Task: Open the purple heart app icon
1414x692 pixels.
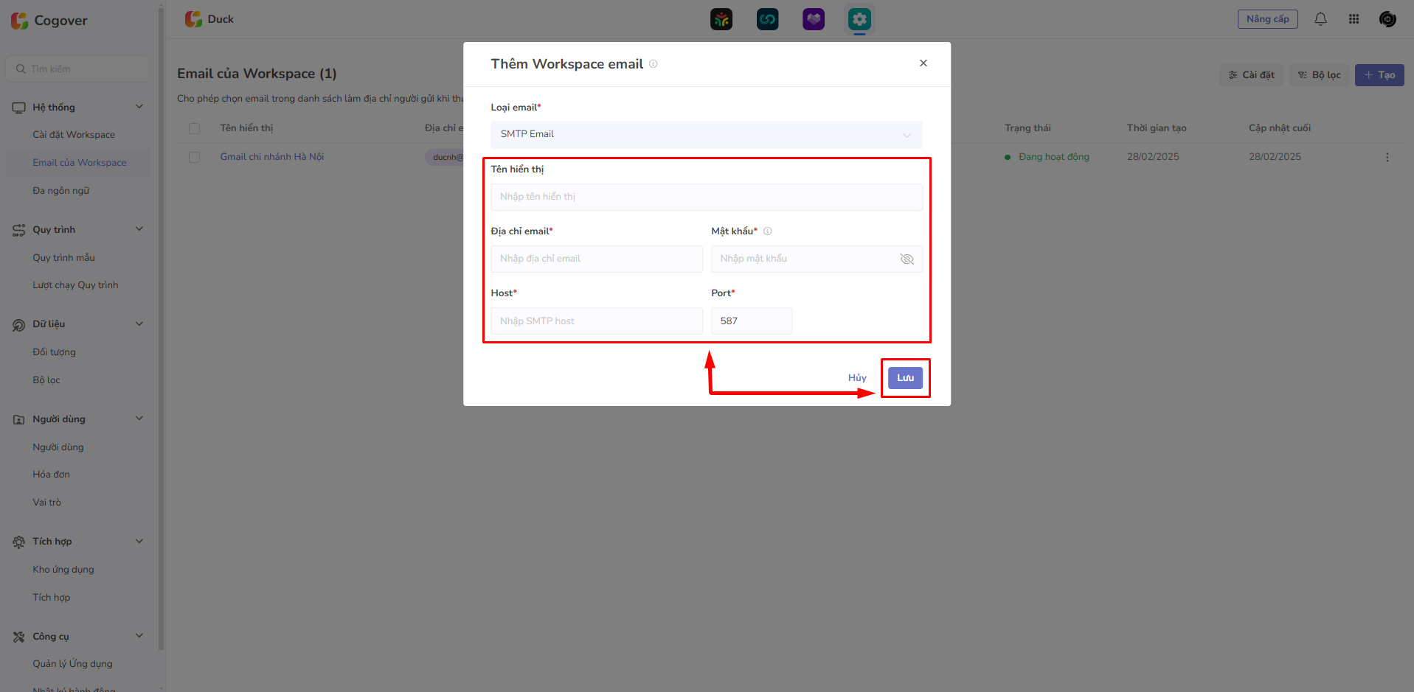Action: pos(814,19)
